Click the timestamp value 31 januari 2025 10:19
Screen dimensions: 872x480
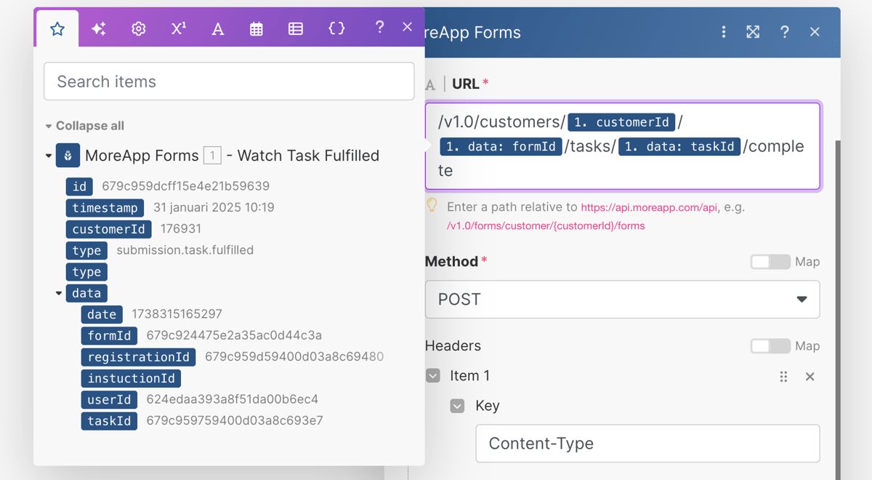click(x=214, y=207)
